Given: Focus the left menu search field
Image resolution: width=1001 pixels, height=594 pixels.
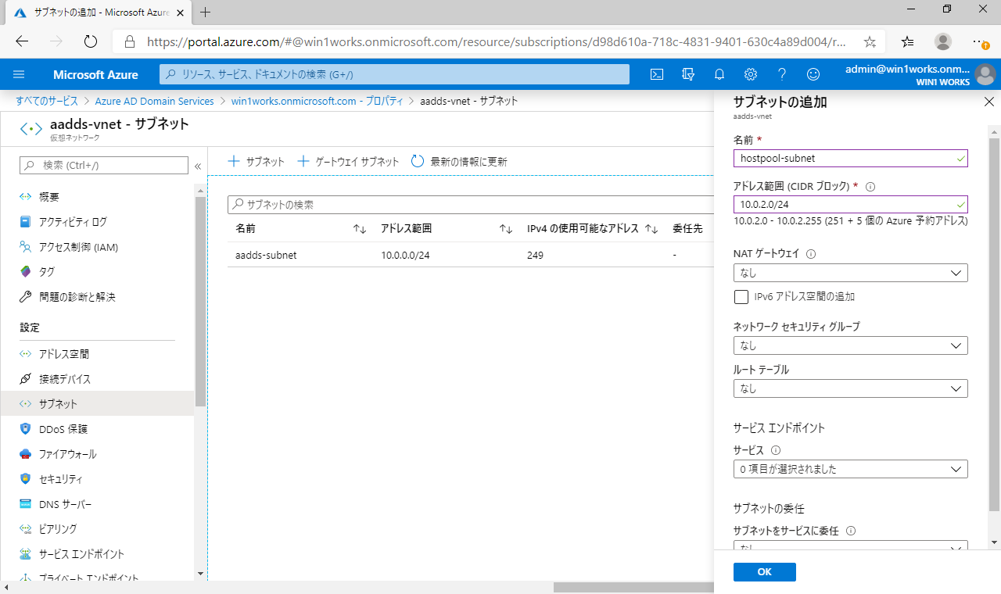Looking at the screenshot, I should [x=104, y=165].
